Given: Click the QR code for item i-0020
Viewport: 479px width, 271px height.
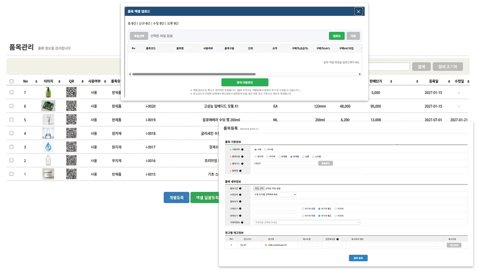Looking at the screenshot, I should click(x=71, y=106).
